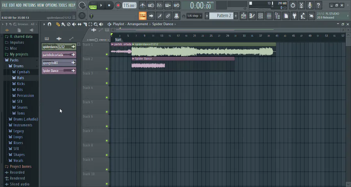Select the Paint brush tool
351x187 pixels.
click(63, 24)
